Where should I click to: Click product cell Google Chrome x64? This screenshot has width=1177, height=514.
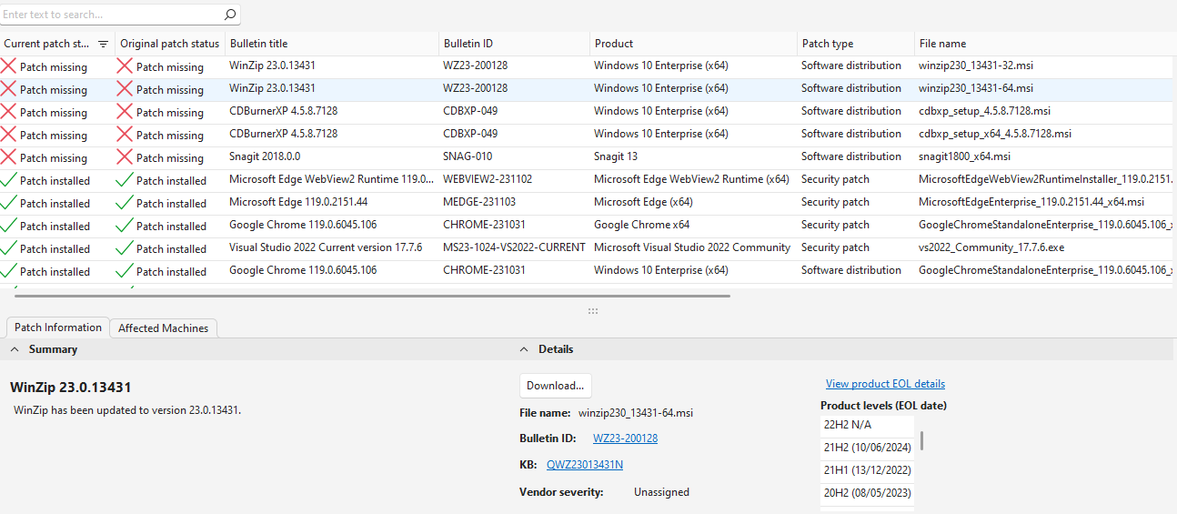point(641,225)
